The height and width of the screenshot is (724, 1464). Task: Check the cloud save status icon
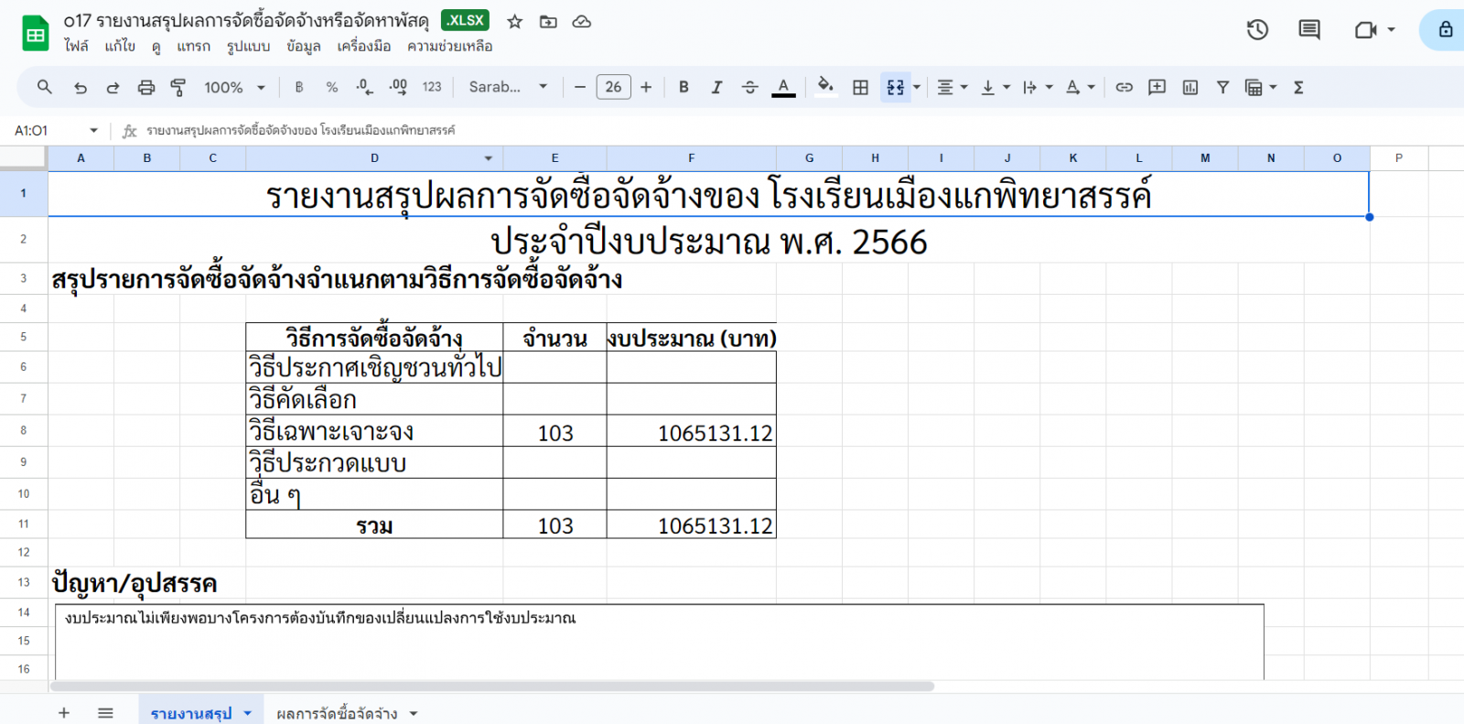[582, 21]
